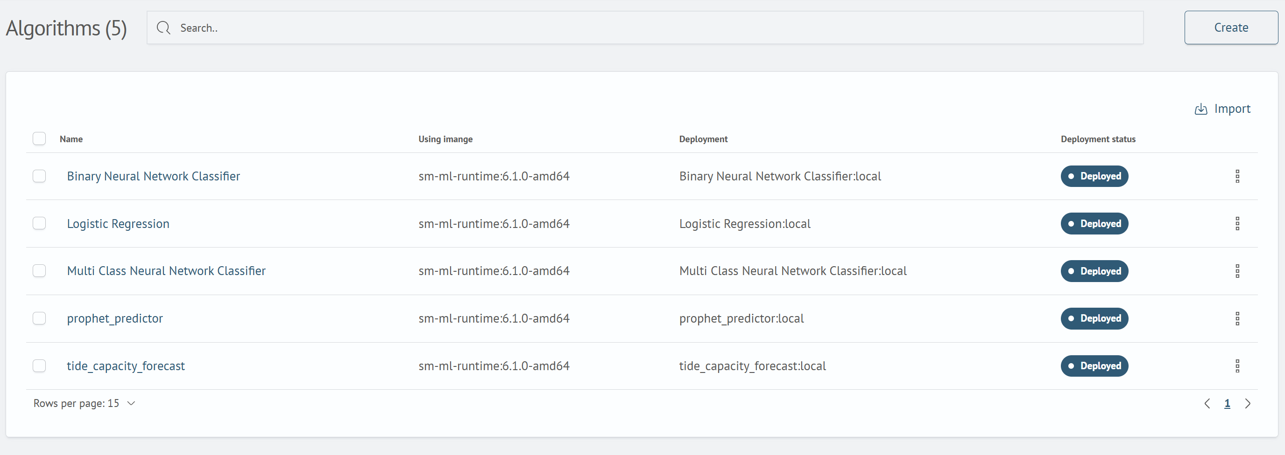
Task: Open Binary Neural Network Classifier algorithm
Action: (x=154, y=176)
